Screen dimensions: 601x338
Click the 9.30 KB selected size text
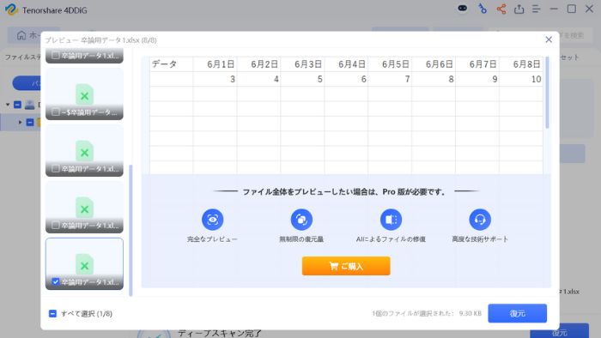470,313
